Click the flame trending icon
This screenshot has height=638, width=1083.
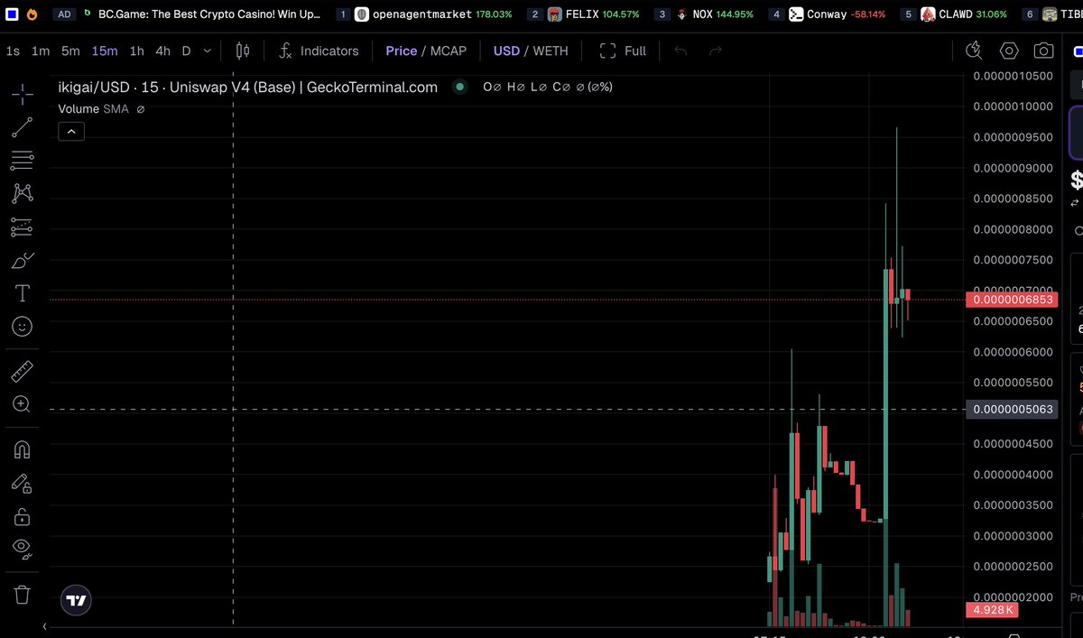[x=32, y=14]
